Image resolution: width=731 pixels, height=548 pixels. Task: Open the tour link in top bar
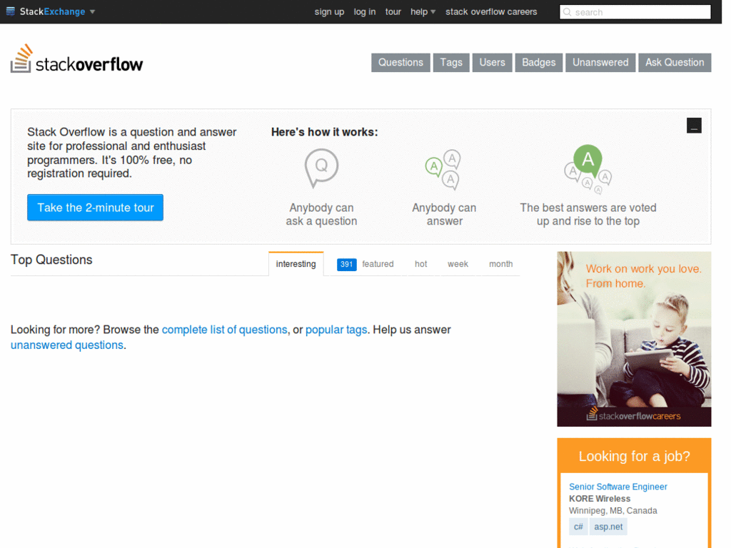[x=393, y=11]
